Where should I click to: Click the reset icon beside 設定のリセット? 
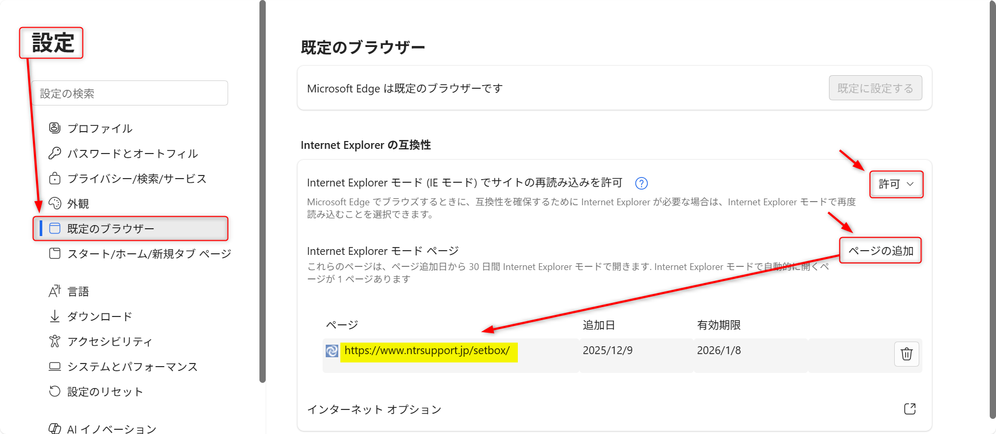tap(55, 391)
